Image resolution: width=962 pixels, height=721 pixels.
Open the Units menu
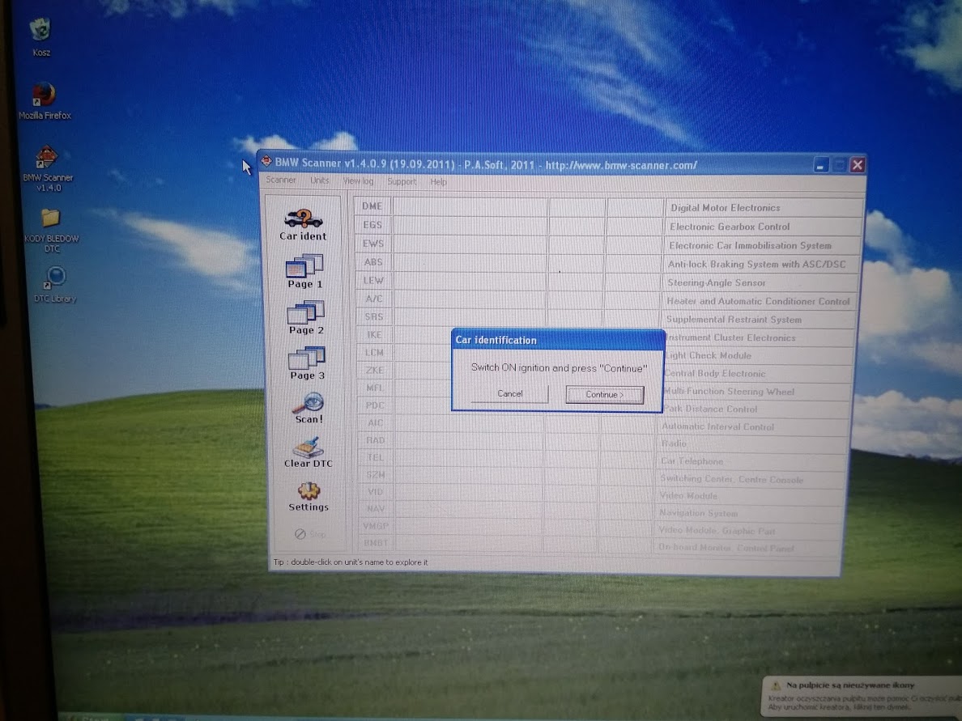tap(320, 180)
